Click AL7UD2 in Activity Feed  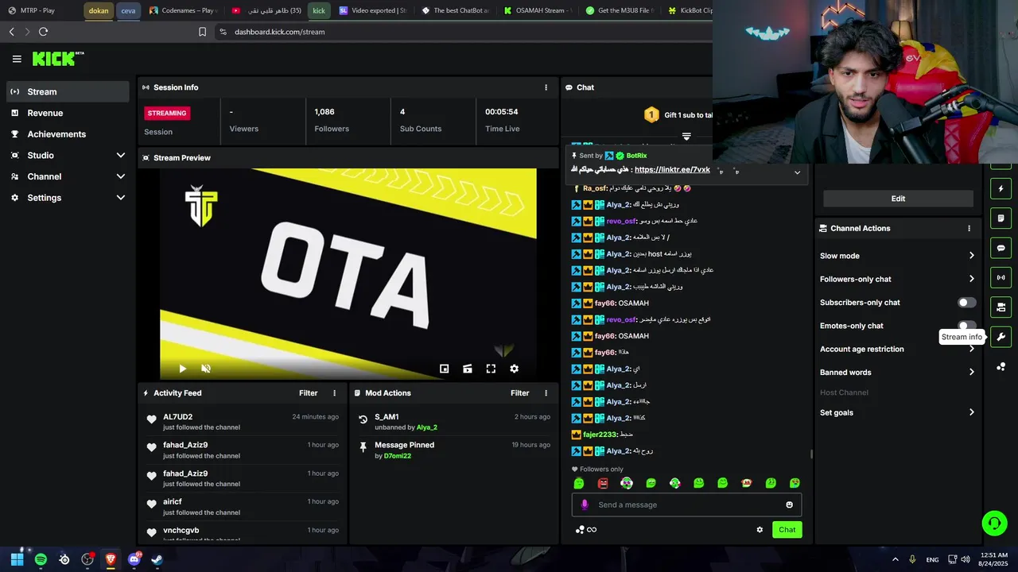tap(178, 417)
